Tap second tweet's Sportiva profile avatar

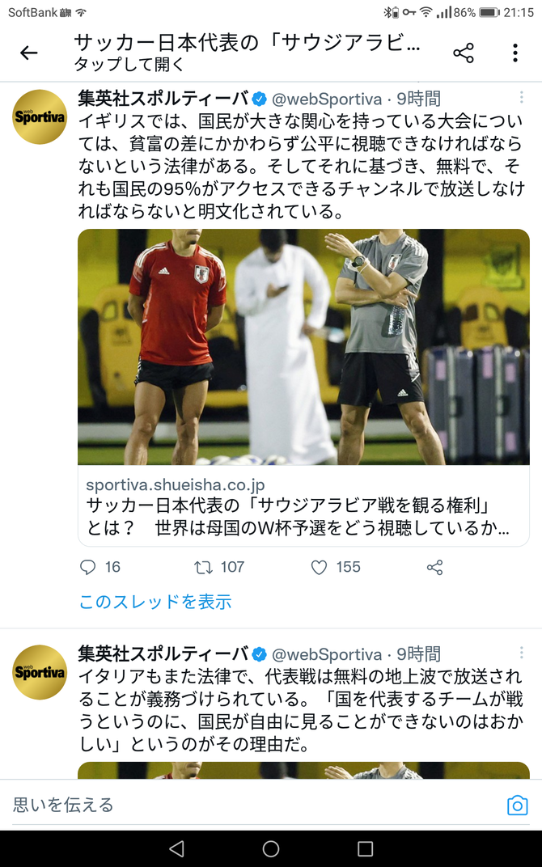tap(40, 672)
